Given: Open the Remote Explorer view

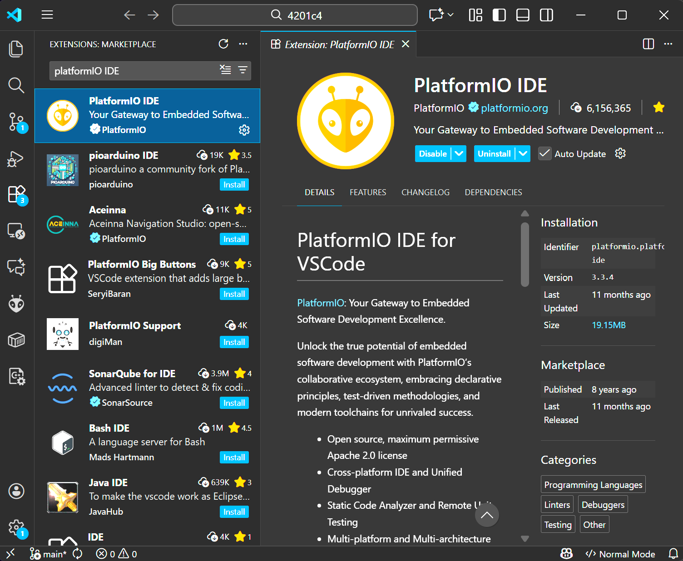Looking at the screenshot, I should click(x=16, y=231).
